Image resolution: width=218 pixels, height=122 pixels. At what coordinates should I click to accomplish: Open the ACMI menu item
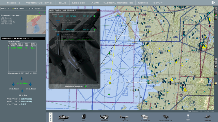coord(95,3)
